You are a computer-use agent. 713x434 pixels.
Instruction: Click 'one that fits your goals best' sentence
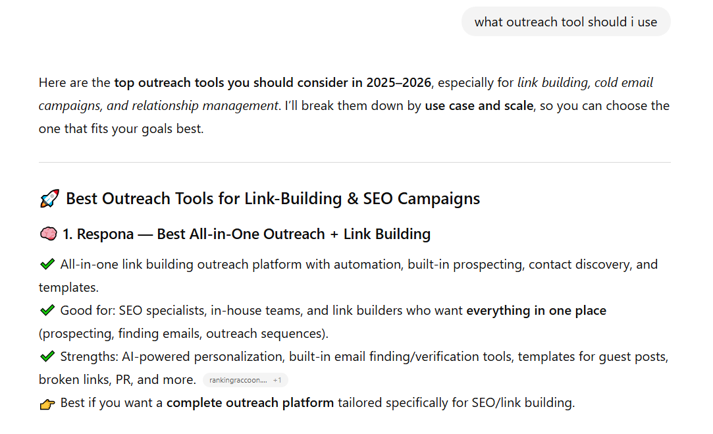121,128
